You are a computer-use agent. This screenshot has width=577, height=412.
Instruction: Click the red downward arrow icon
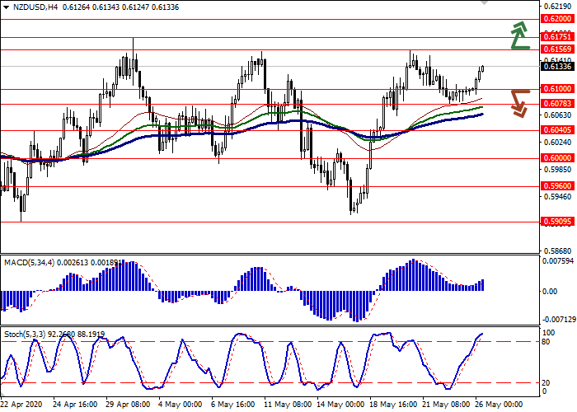pos(518,103)
